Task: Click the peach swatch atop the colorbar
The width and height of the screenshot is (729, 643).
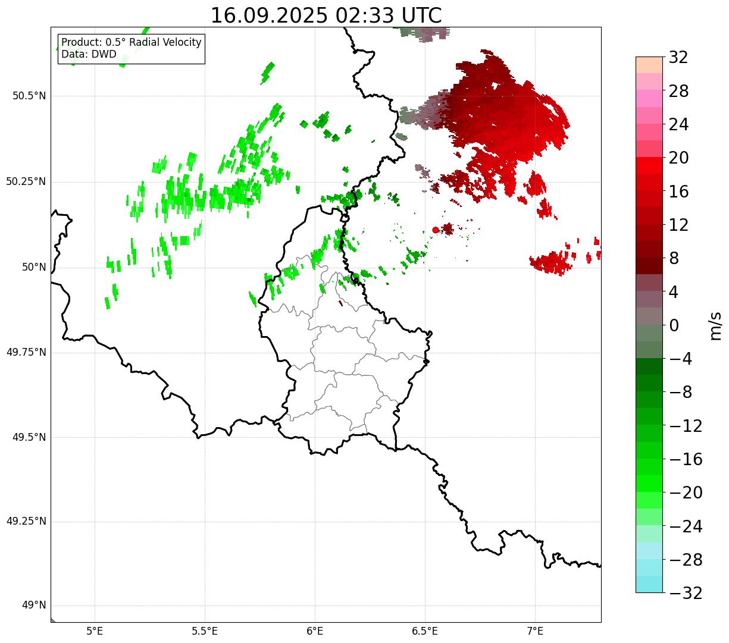Action: pos(649,65)
